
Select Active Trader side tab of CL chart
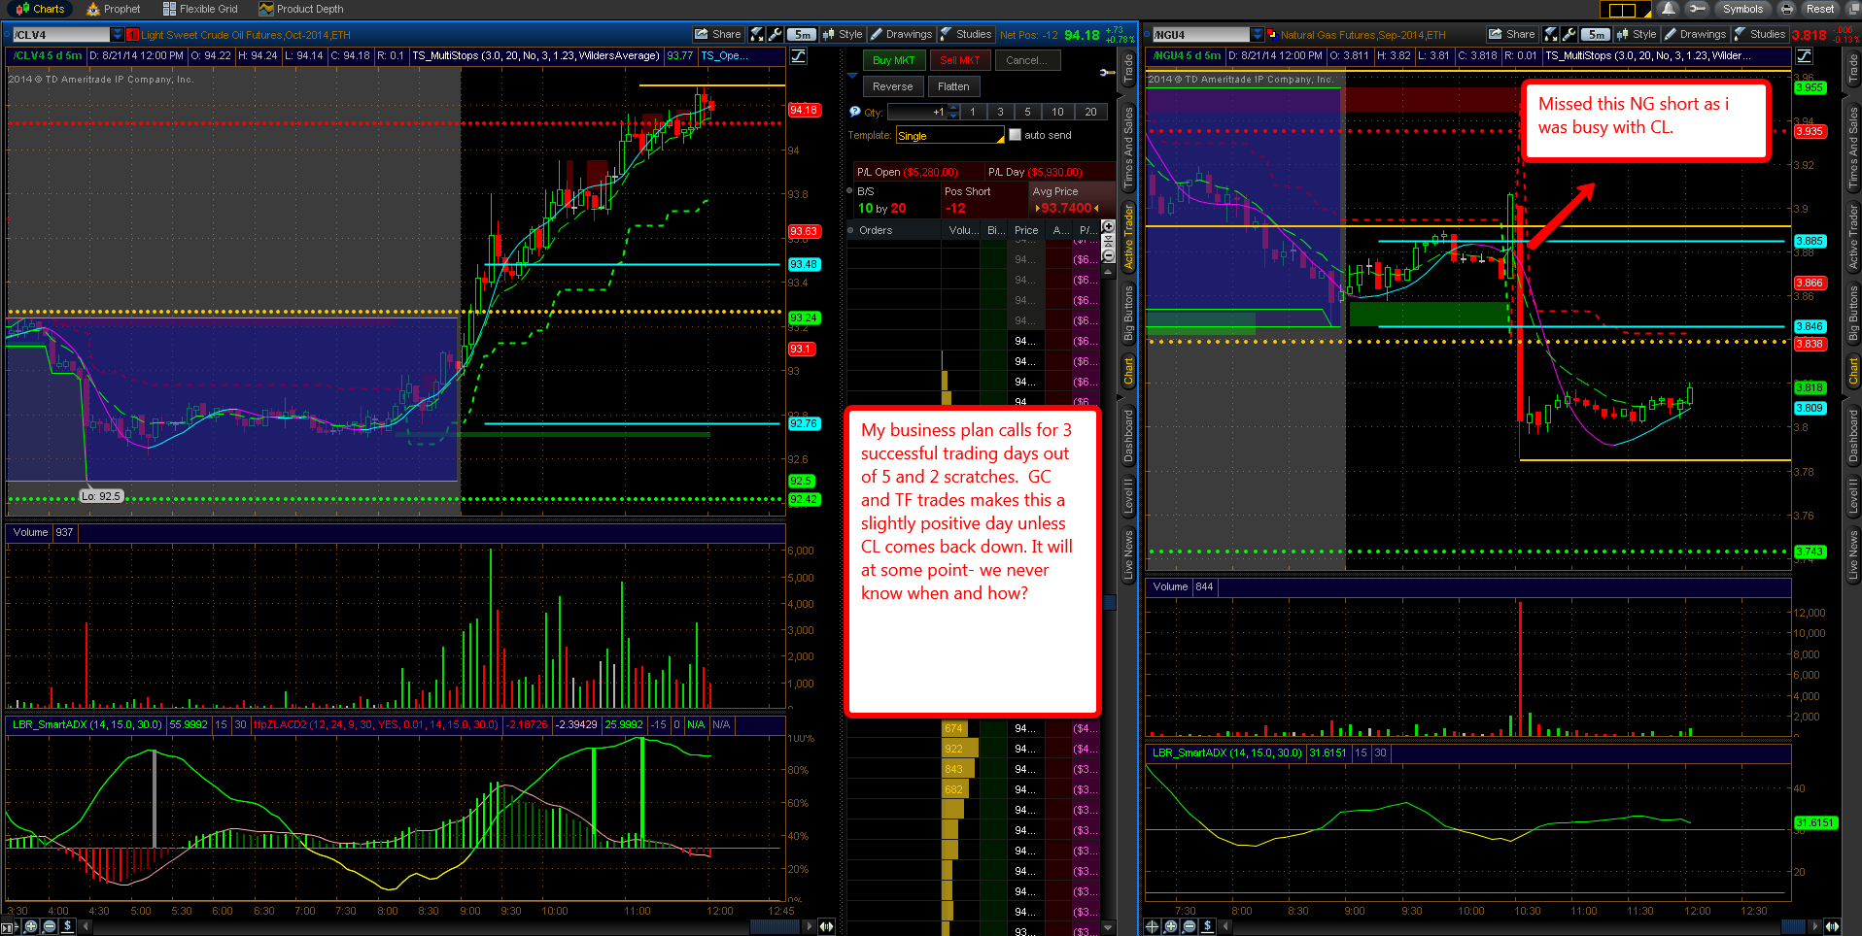1128,236
